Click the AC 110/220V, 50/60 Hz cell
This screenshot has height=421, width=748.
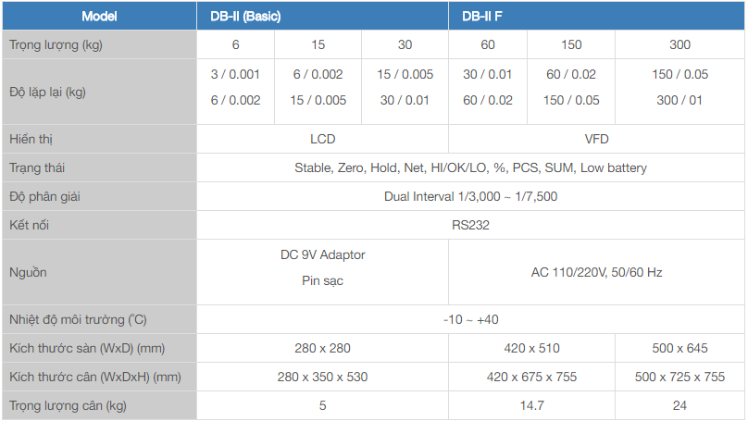(x=596, y=272)
